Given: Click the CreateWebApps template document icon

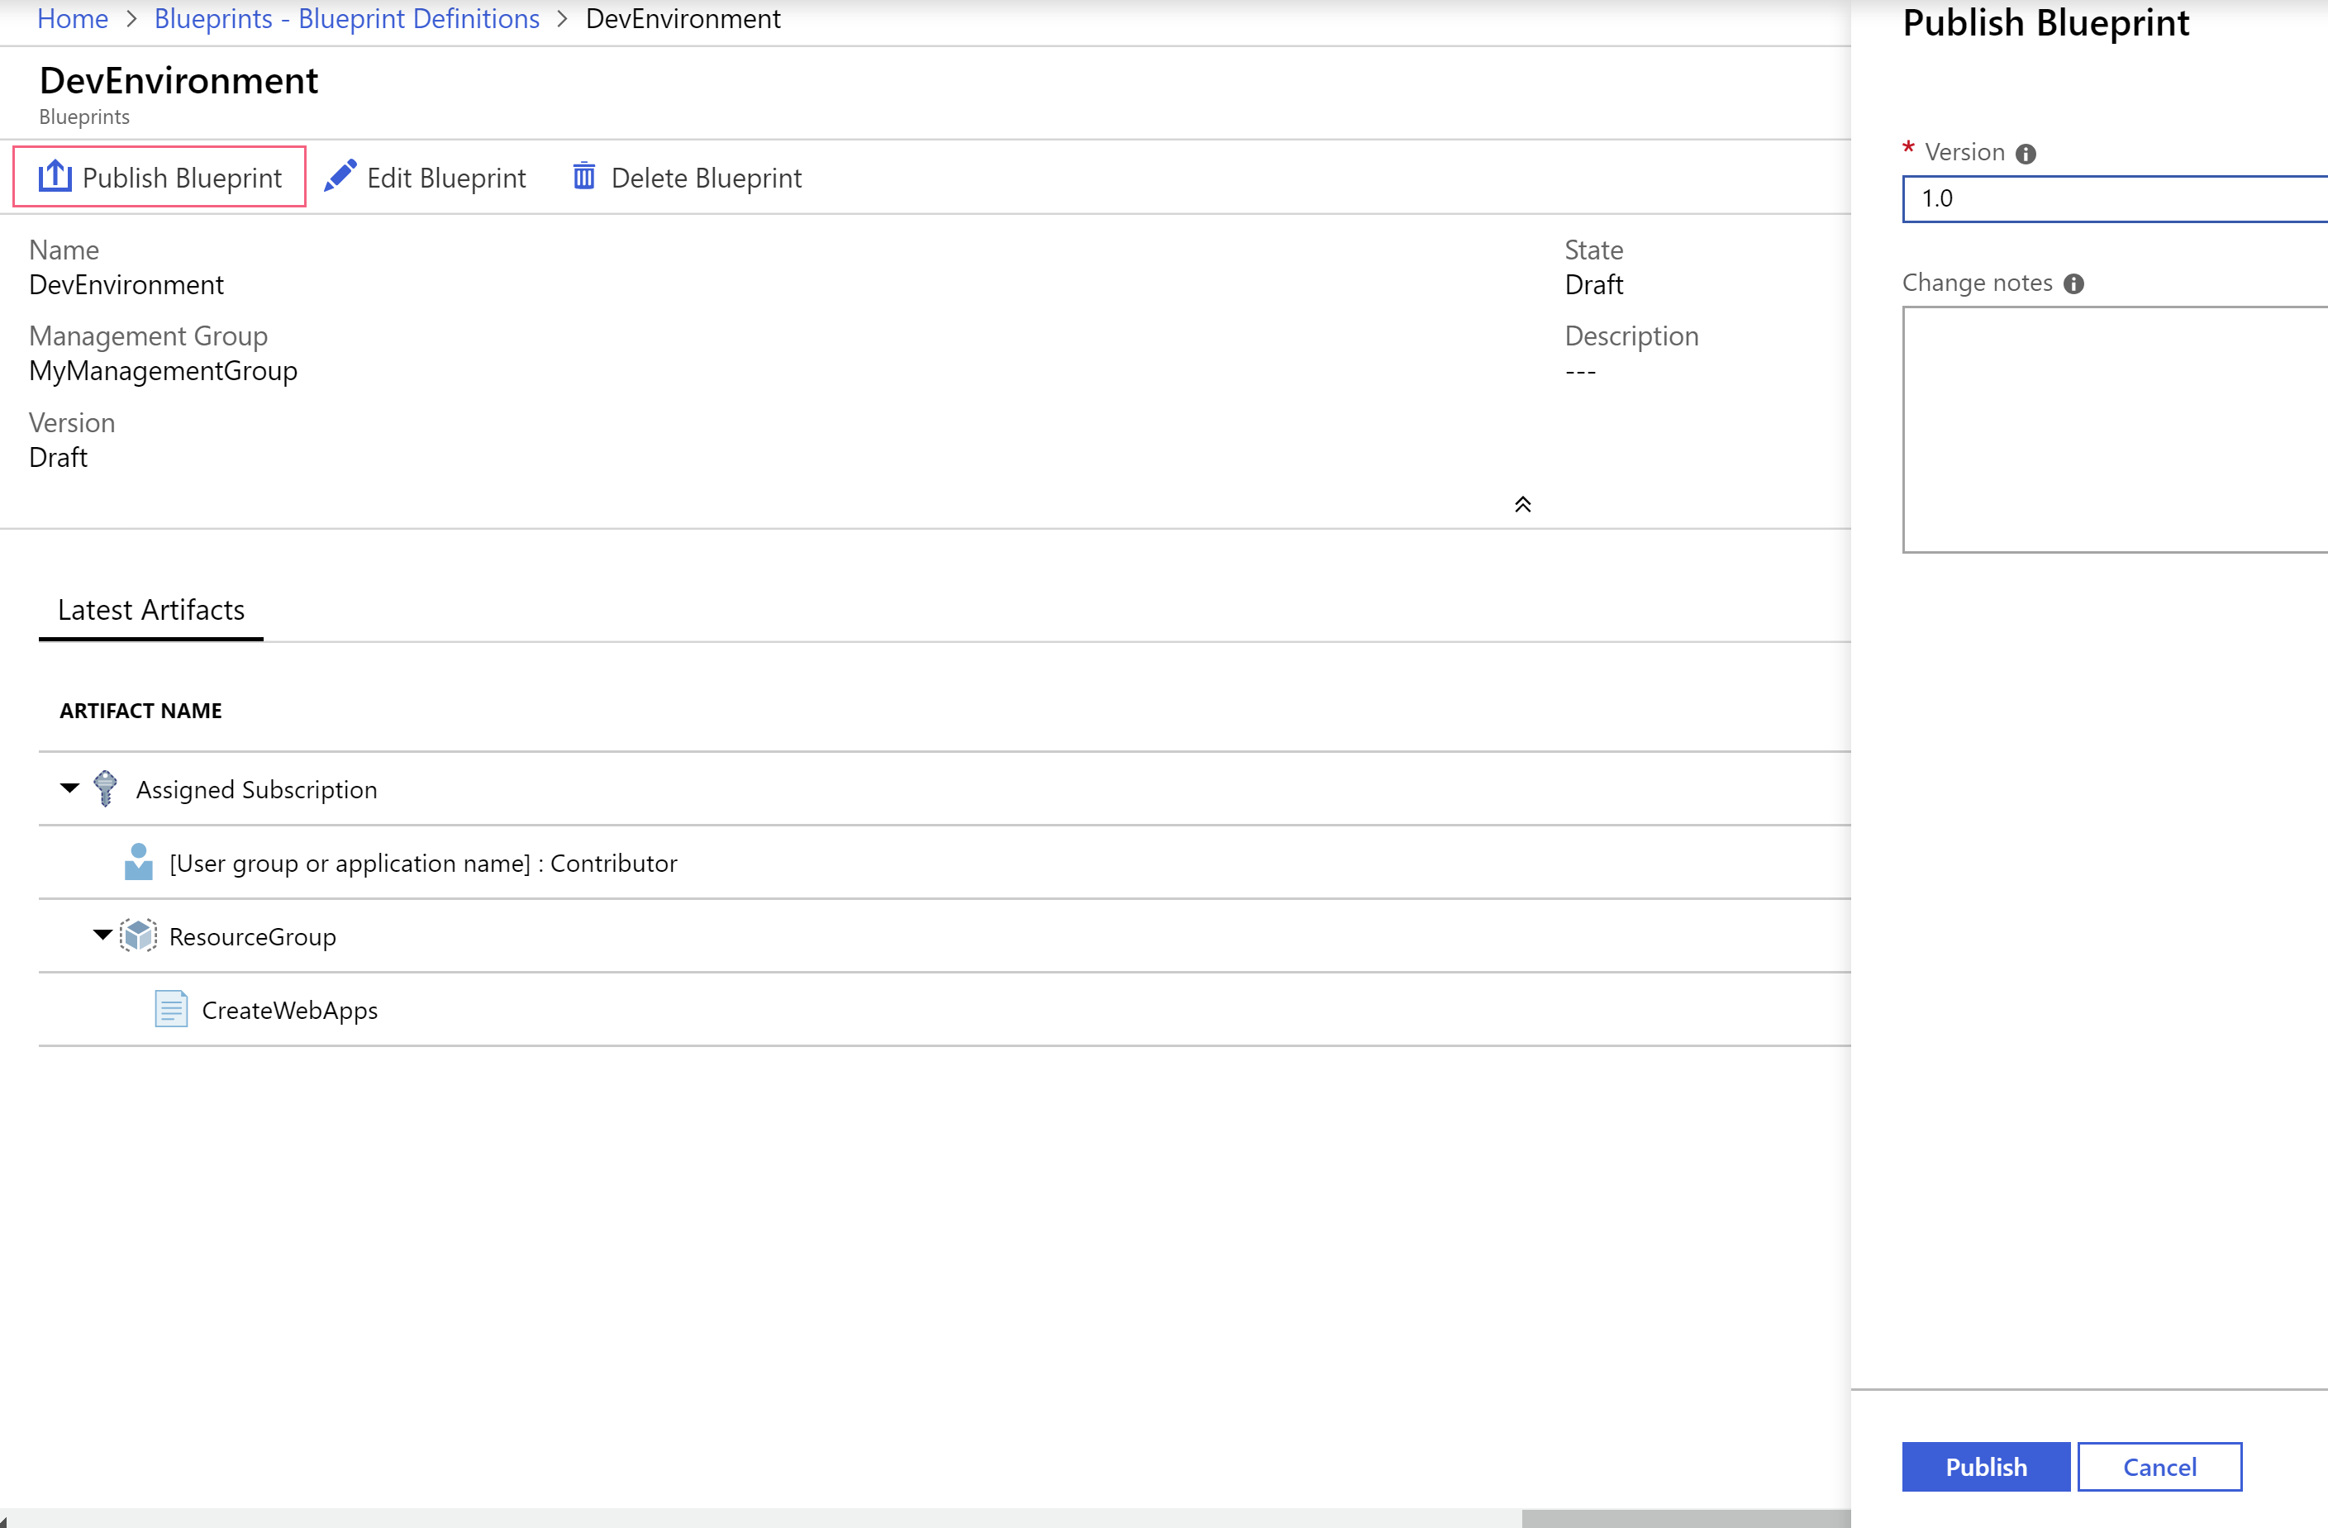Looking at the screenshot, I should tap(171, 1008).
